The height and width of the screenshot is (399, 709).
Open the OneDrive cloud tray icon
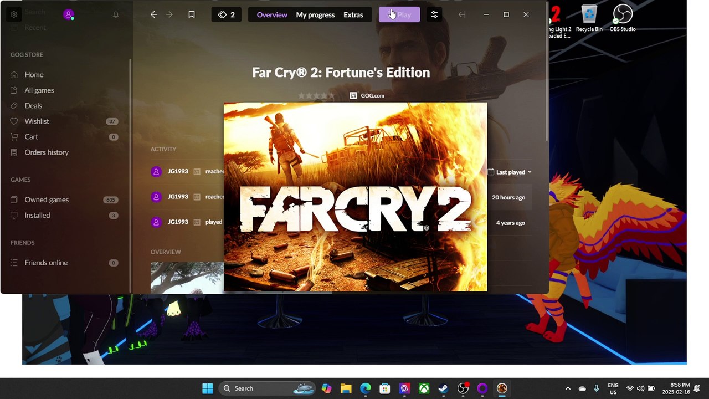click(582, 388)
